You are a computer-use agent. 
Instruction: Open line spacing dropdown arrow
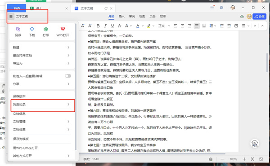215,26
